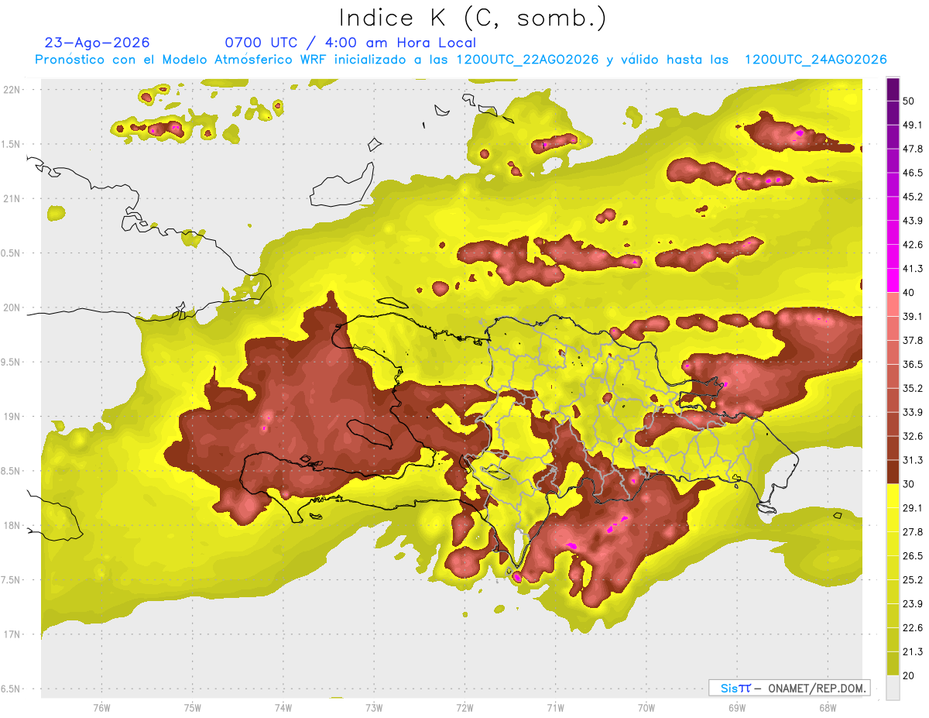The image size is (929, 718).
Task: Click latitude axis label "17N"
Action: coord(12,635)
